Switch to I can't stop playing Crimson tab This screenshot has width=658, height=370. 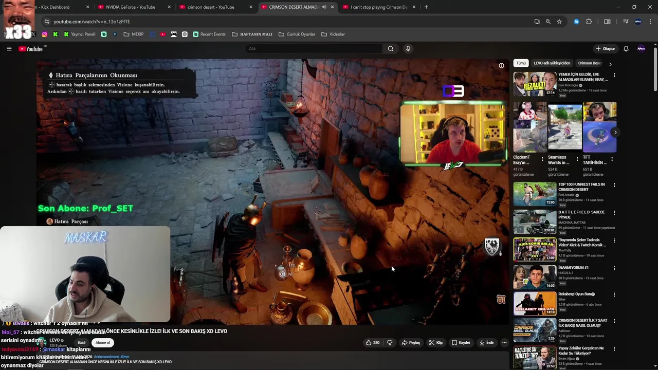379,7
